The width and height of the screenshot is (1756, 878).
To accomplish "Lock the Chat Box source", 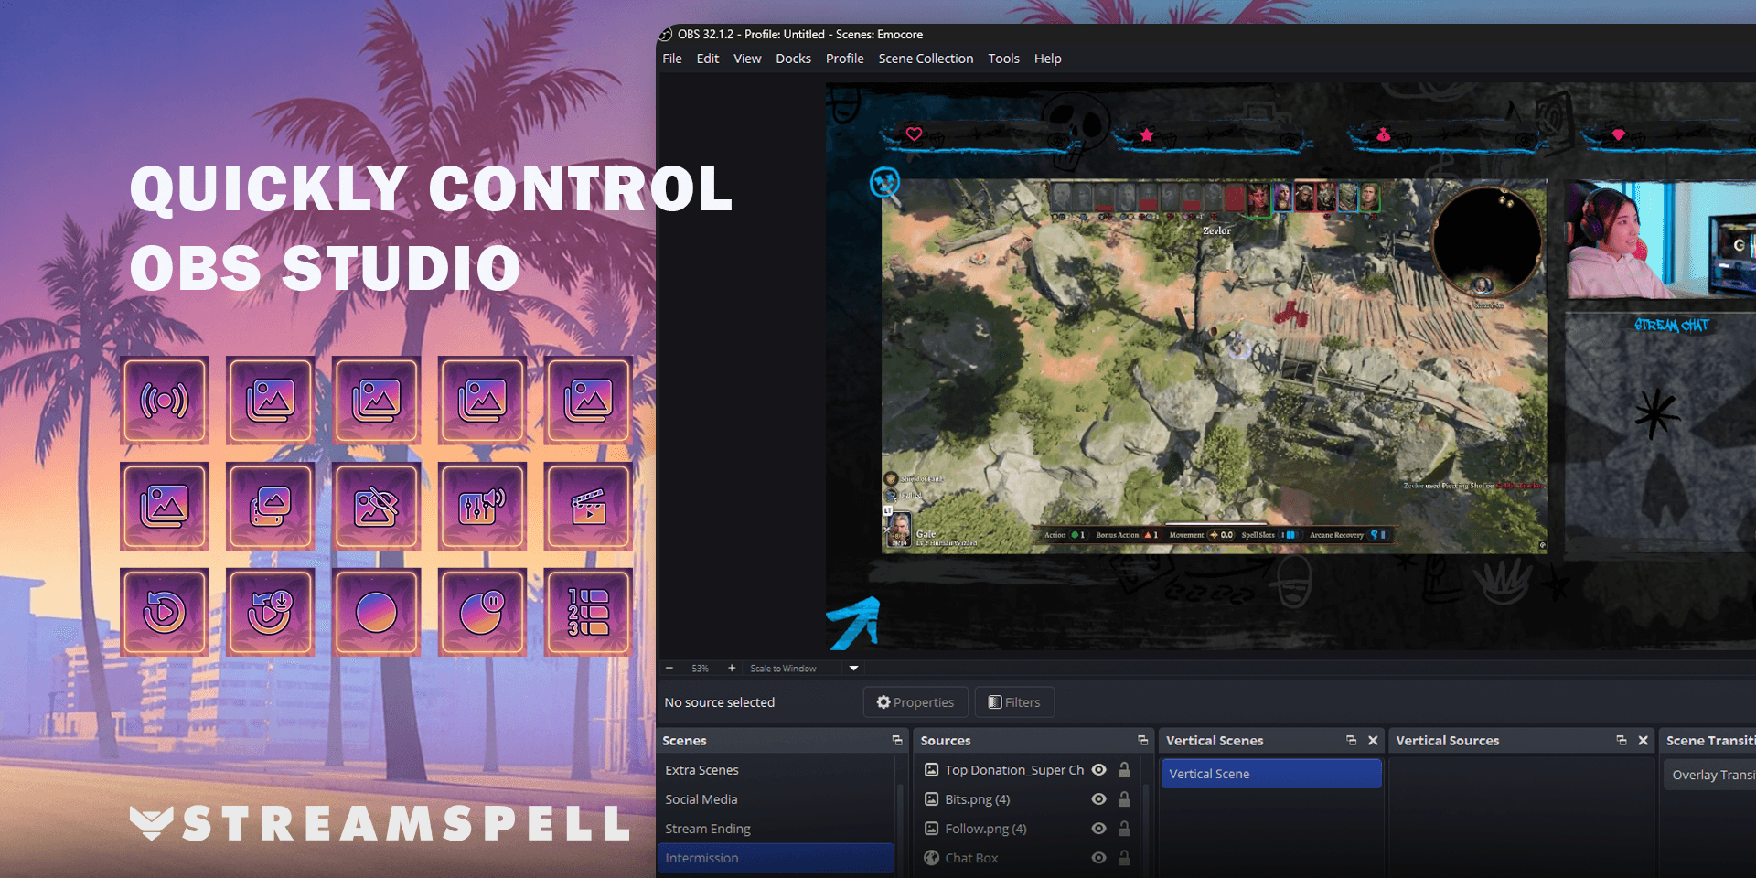I will point(1124,858).
